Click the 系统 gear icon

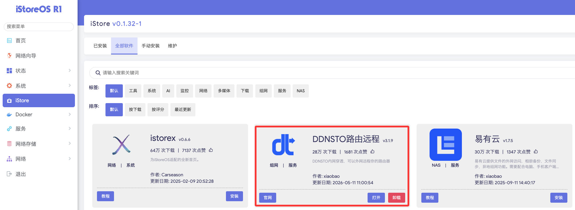click(x=9, y=86)
